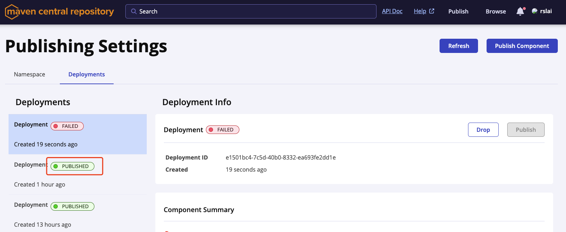The width and height of the screenshot is (566, 232).
Task: Click the Drop button
Action: click(483, 130)
